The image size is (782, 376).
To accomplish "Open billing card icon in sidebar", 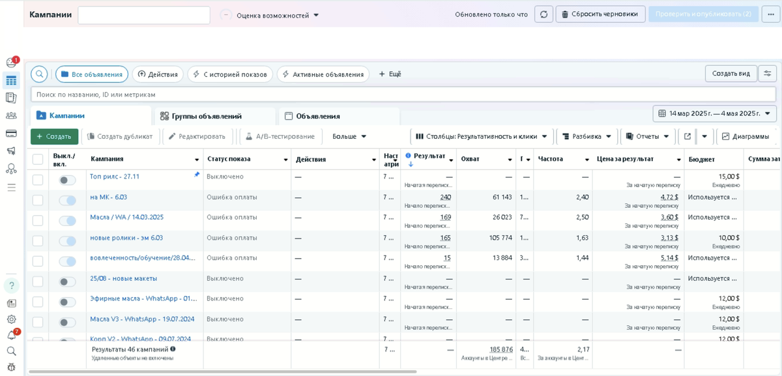I will [x=11, y=134].
